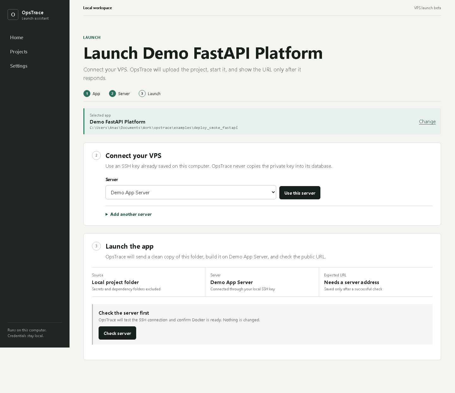Go to Projects in the sidebar
The image size is (455, 393).
(19, 52)
